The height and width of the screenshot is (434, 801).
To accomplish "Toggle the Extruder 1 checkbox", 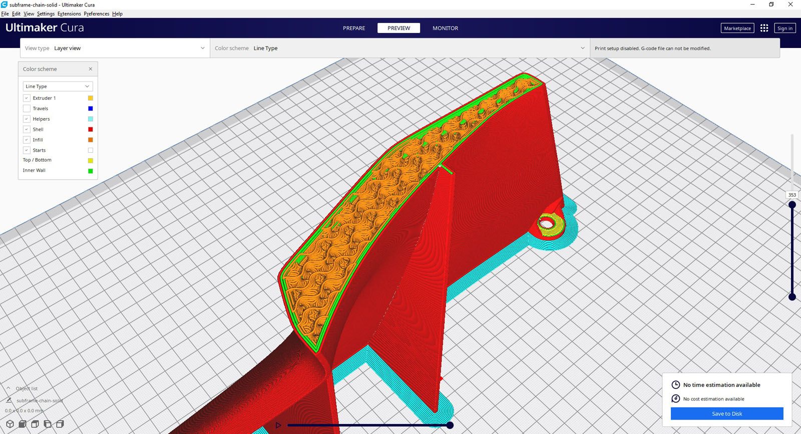I will pos(27,98).
